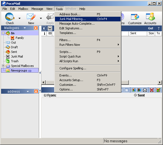163x145 pixels.
Task: Open the Check button dropdown arrow
Action: 19,18
